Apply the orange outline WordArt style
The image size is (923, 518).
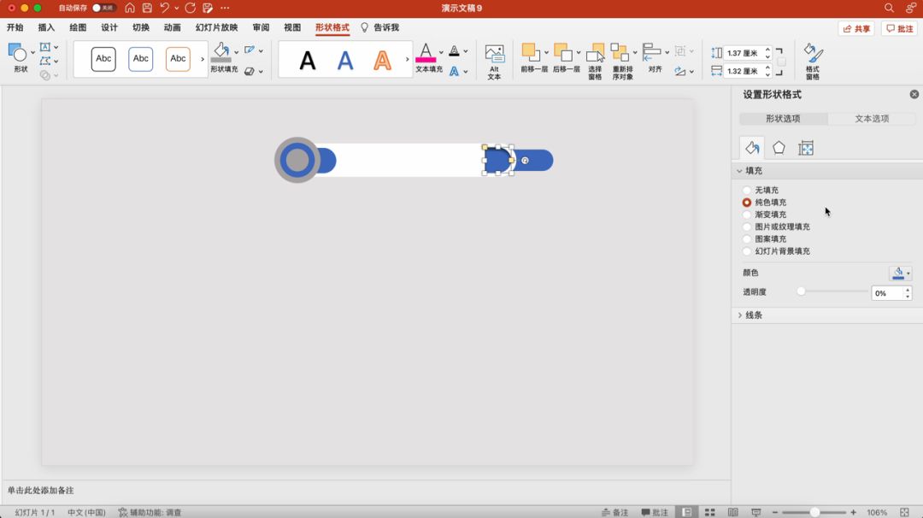point(383,60)
